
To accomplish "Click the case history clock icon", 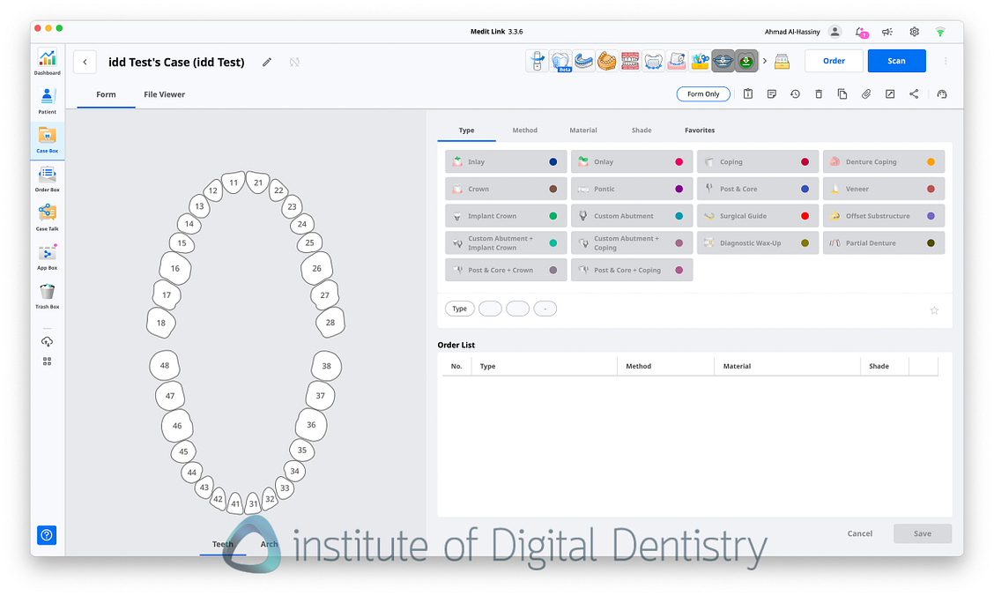I will pos(795,93).
